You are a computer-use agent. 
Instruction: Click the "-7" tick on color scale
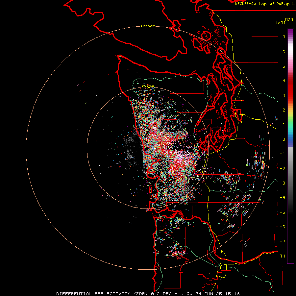(283, 241)
